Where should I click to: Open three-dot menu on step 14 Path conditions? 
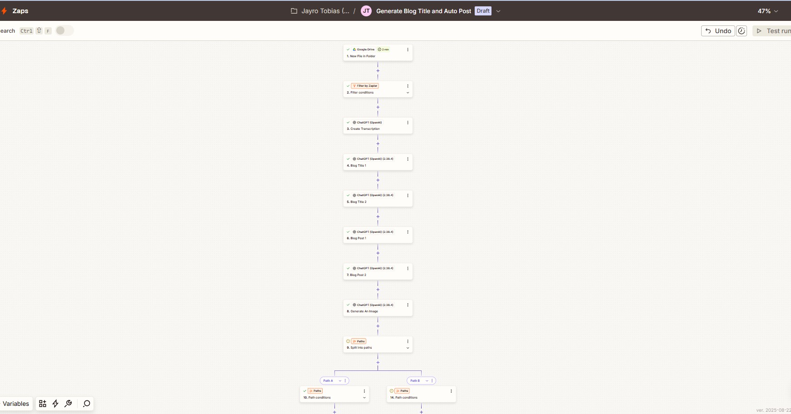pyautogui.click(x=451, y=391)
